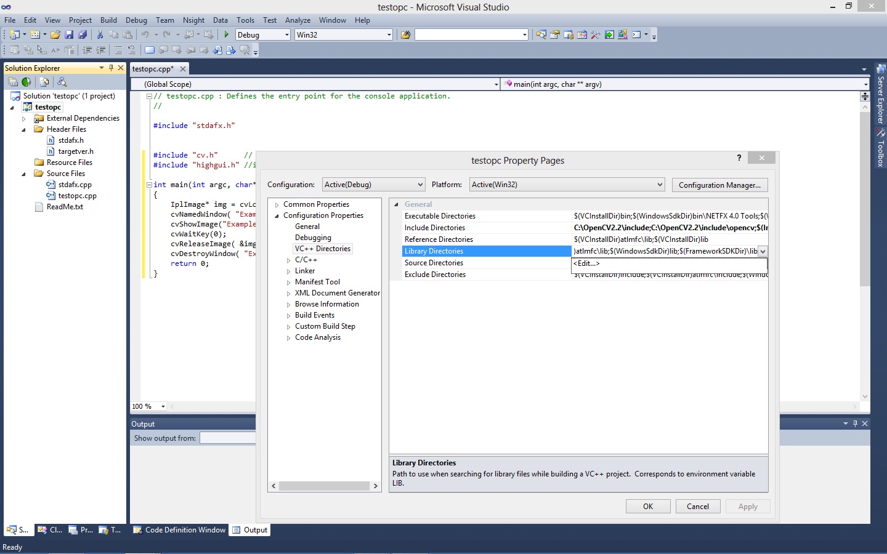Open the Debug menu
Viewport: 887px width, 554px height.
pyautogui.click(x=136, y=20)
